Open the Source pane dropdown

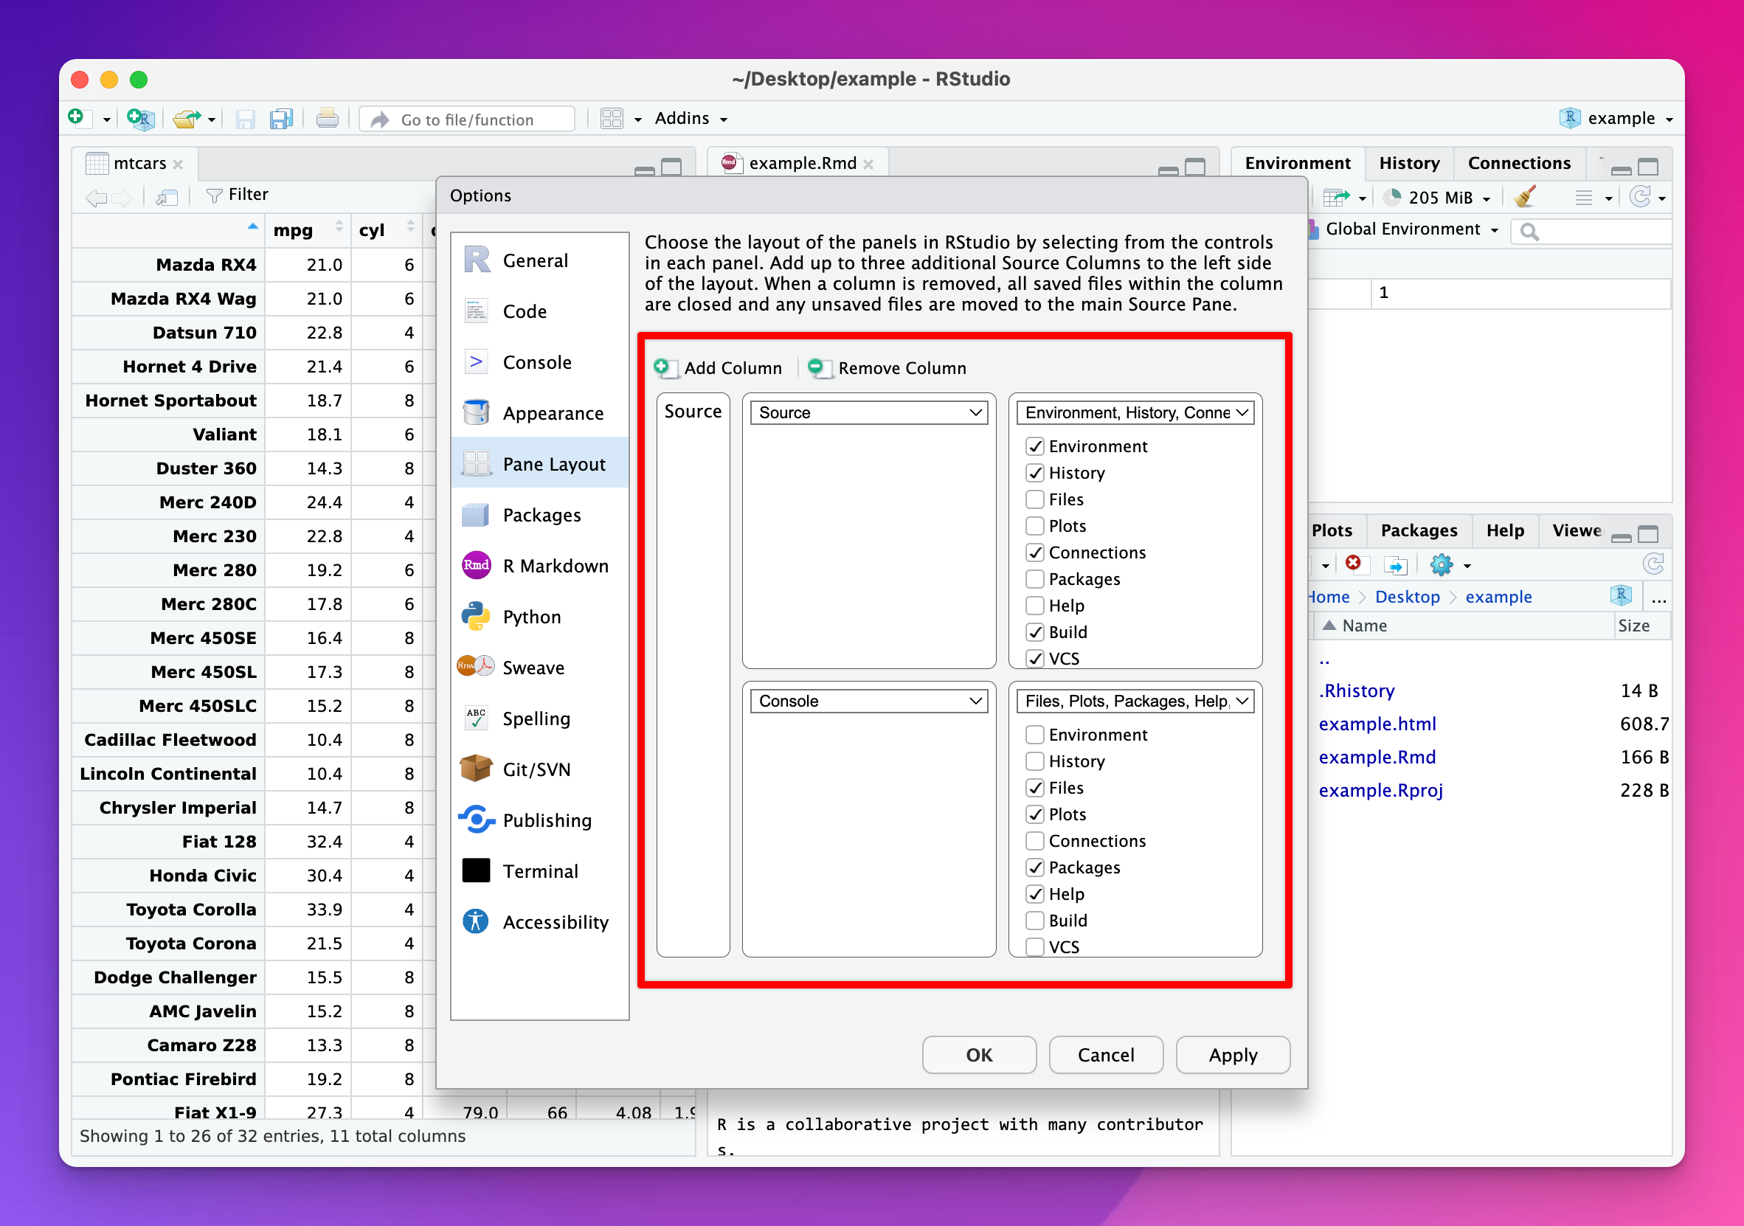tap(869, 412)
